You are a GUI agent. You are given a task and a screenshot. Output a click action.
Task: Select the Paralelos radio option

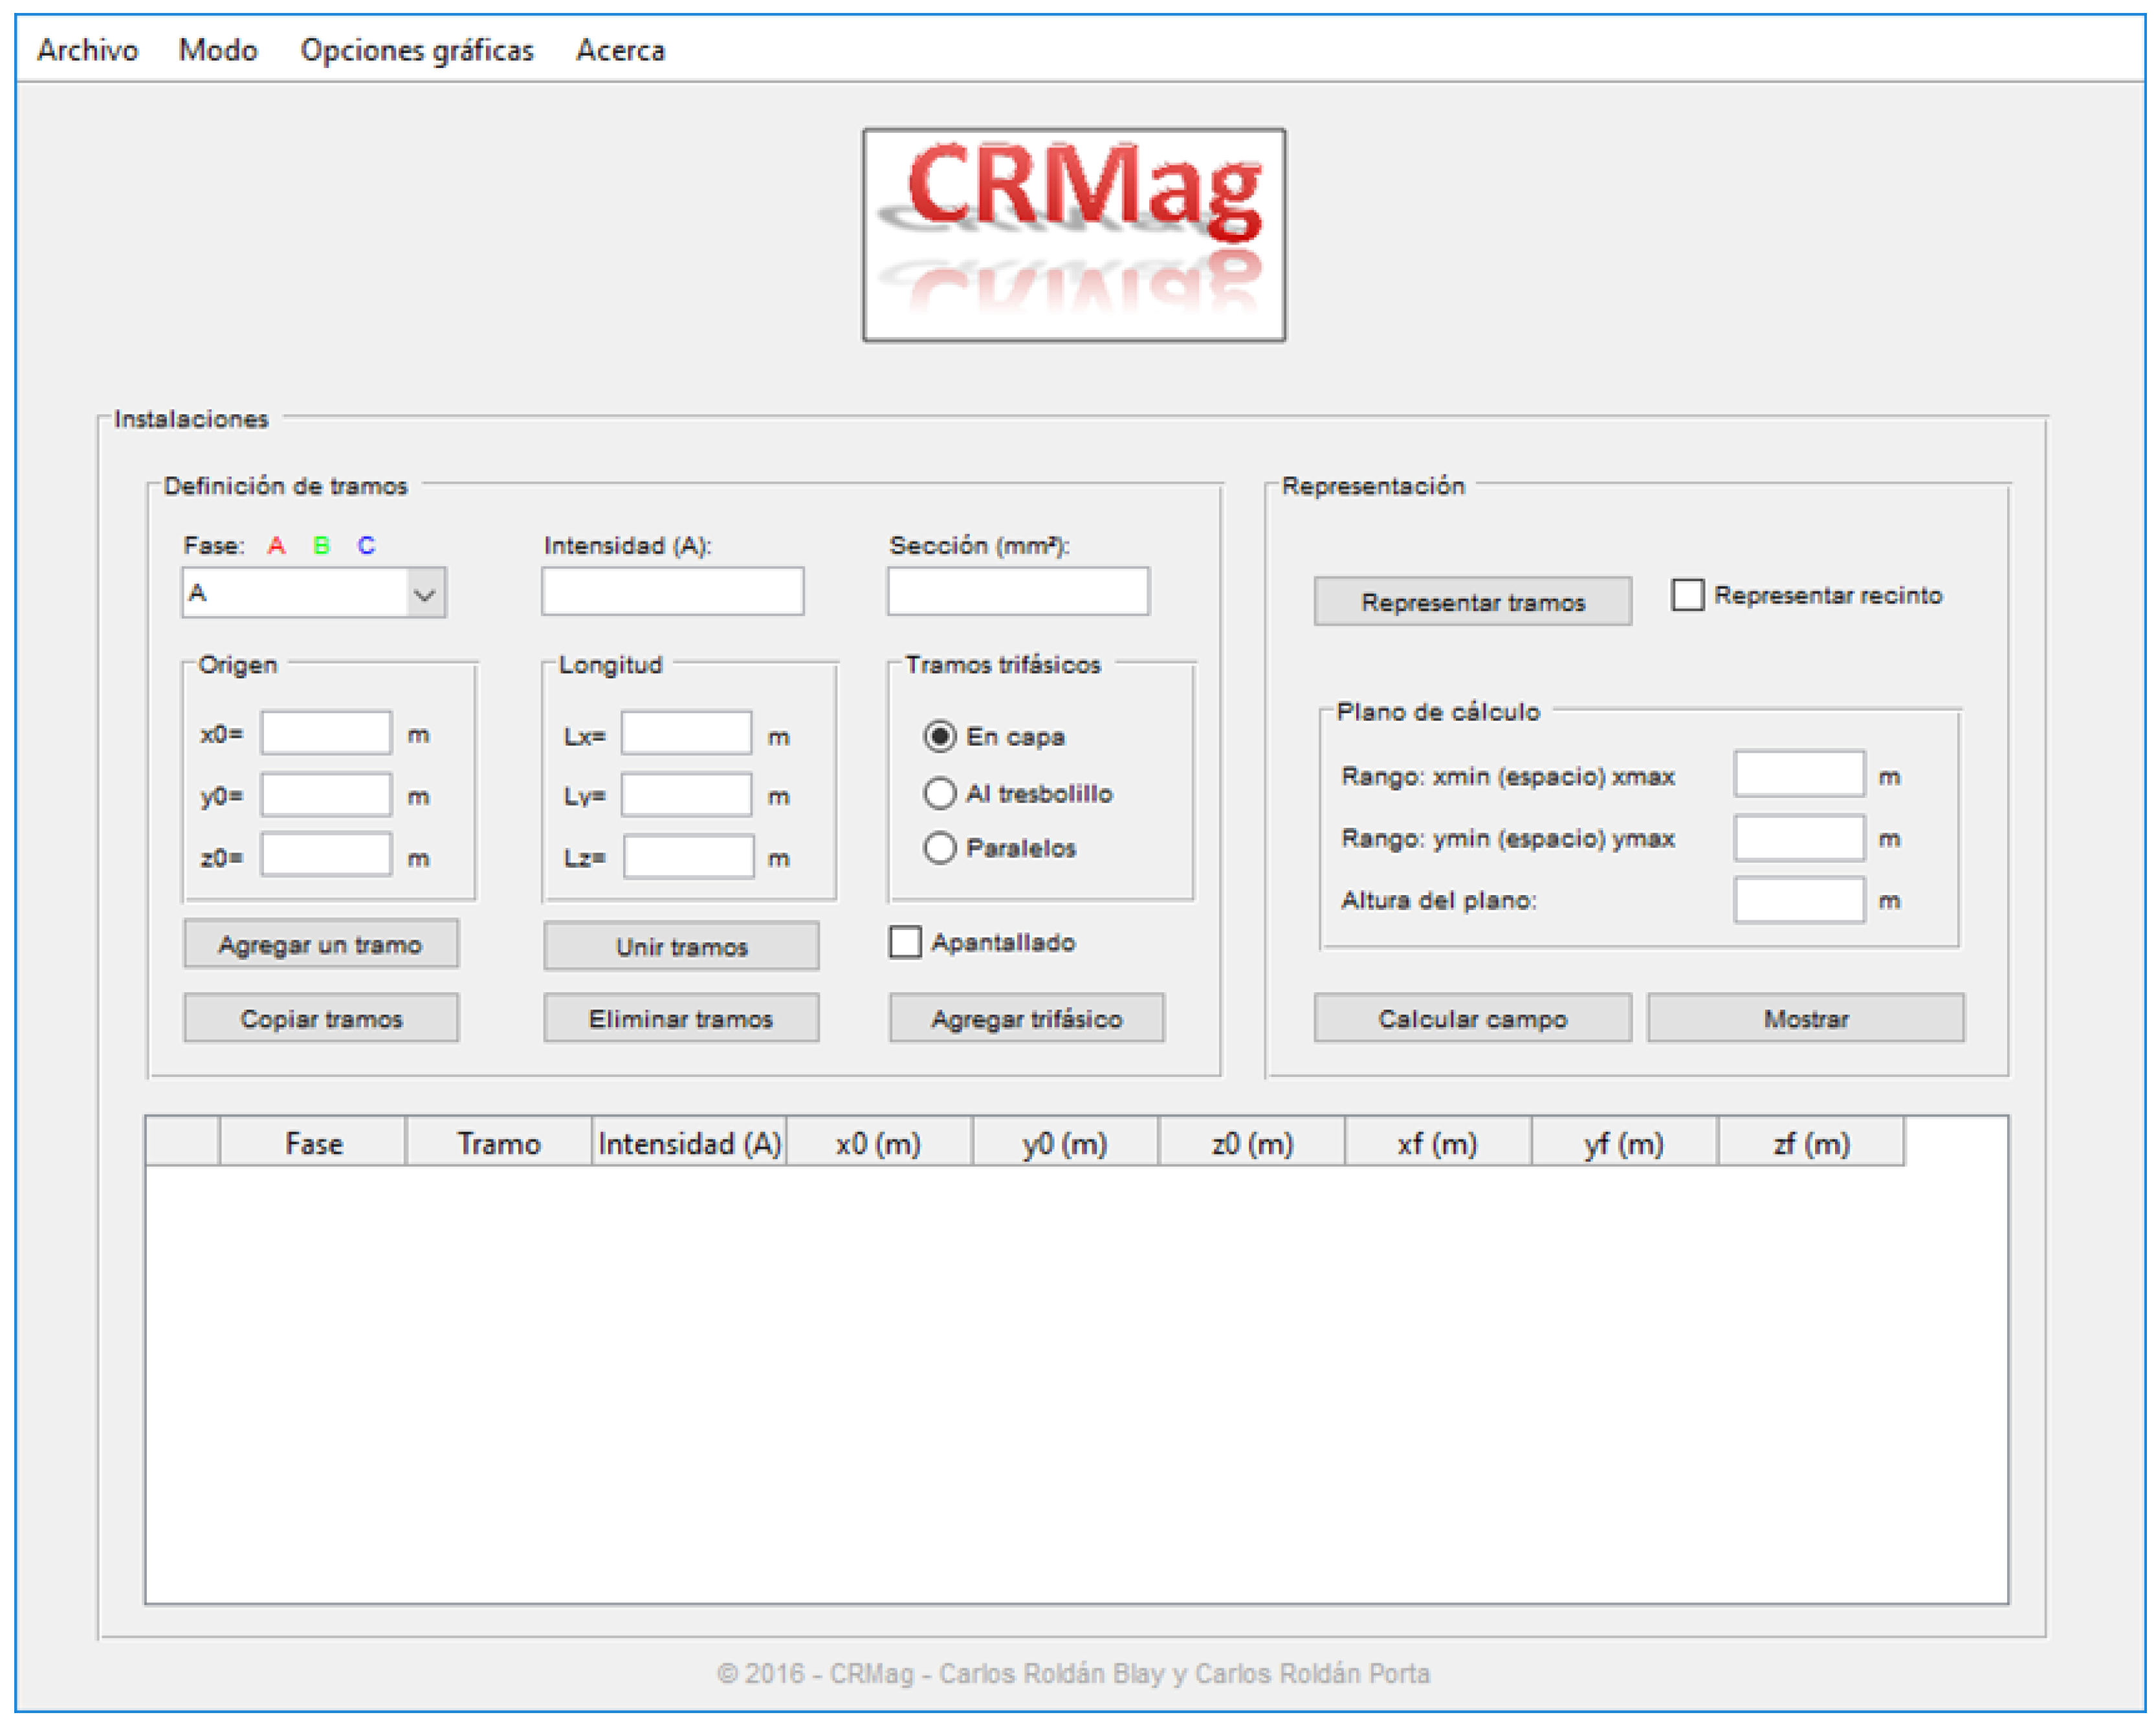point(939,848)
